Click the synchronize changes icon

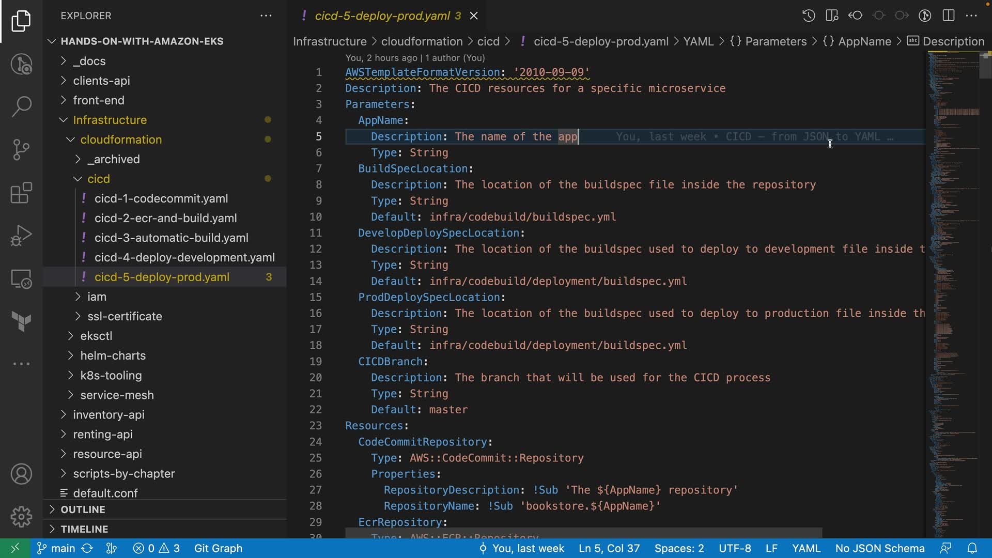tap(87, 548)
